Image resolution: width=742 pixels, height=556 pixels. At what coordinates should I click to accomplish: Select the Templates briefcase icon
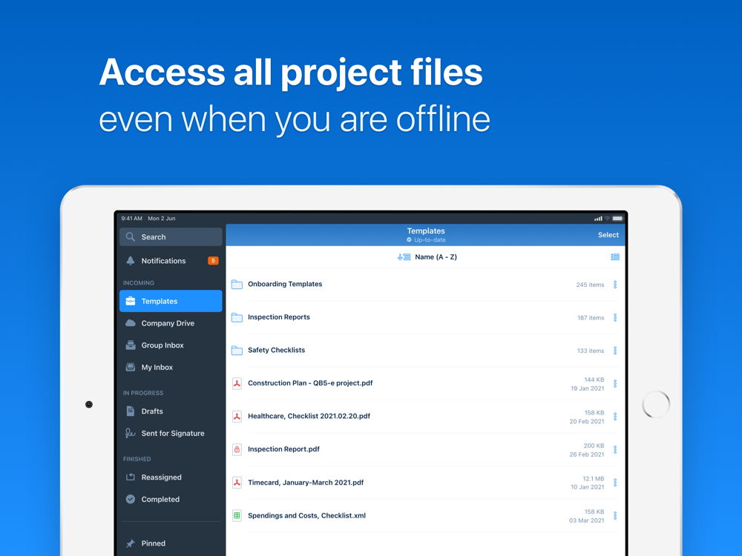(131, 301)
